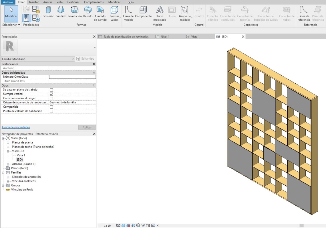Check the Compartido option
The width and height of the screenshot is (326, 228).
51,107
